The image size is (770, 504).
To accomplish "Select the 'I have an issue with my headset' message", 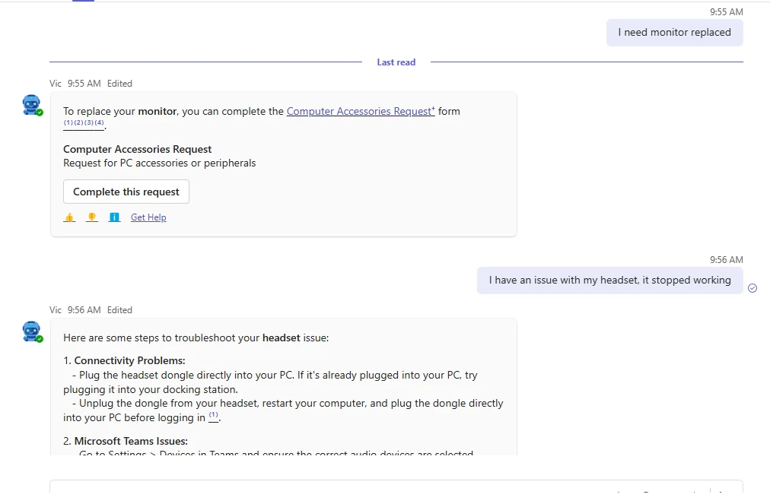I will click(x=609, y=281).
